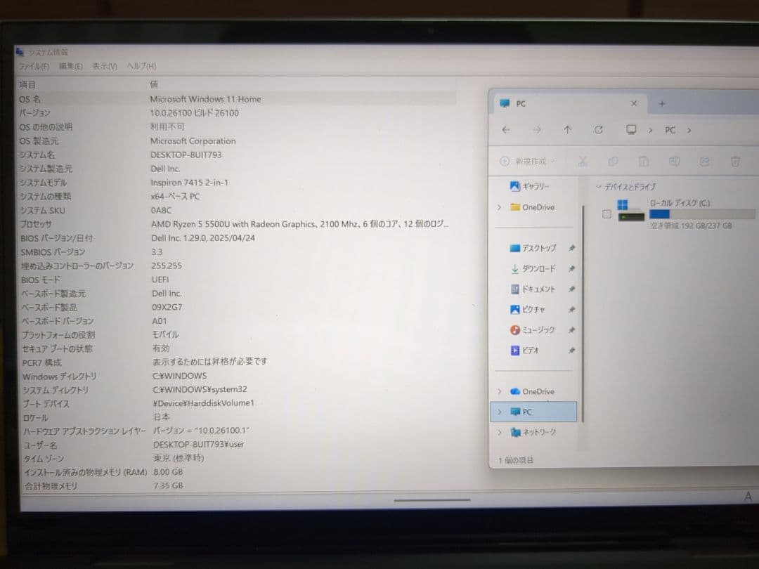This screenshot has height=569, width=759.
Task: Expand ネットワーク in the sidebar tree
Action: coord(499,433)
